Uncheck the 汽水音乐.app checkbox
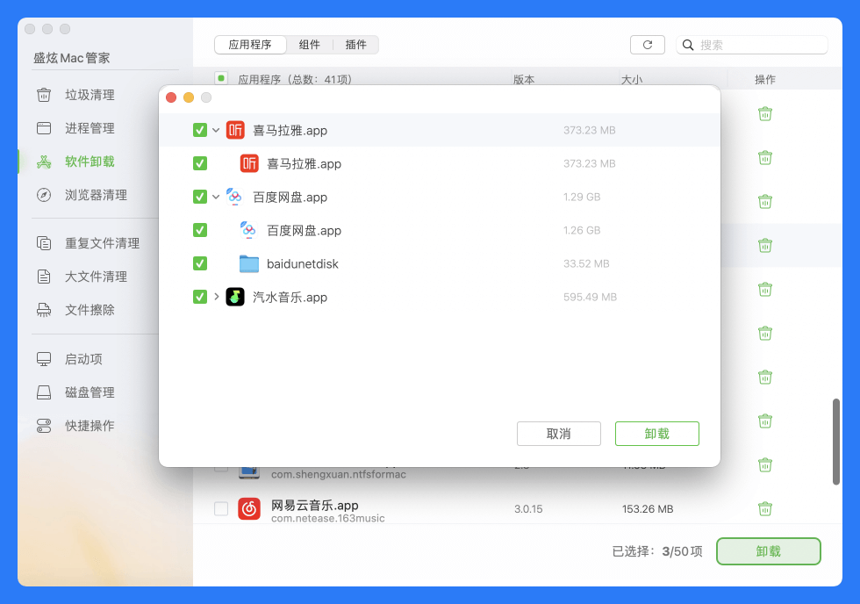Viewport: 860px width, 604px height. click(x=198, y=297)
